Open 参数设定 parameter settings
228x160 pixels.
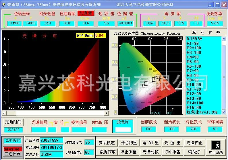[x=107, y=143]
